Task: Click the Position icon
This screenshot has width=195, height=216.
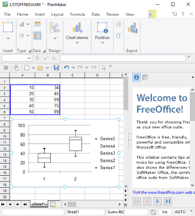Action: [102, 27]
